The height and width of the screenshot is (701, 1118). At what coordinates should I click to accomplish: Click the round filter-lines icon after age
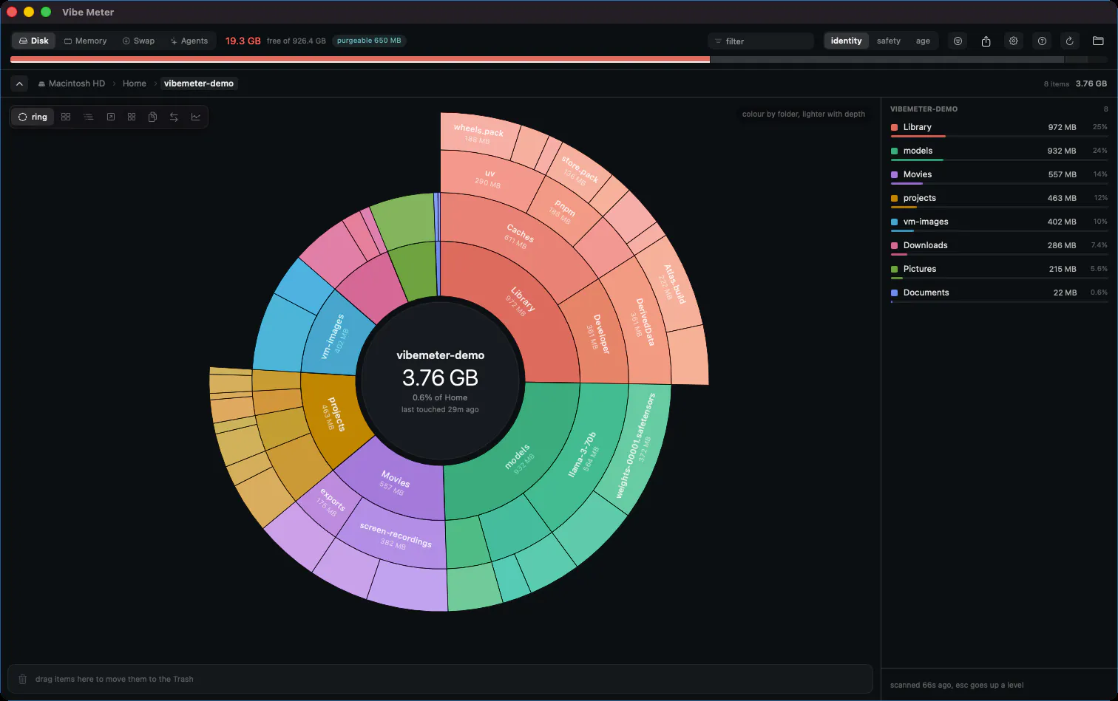958,41
